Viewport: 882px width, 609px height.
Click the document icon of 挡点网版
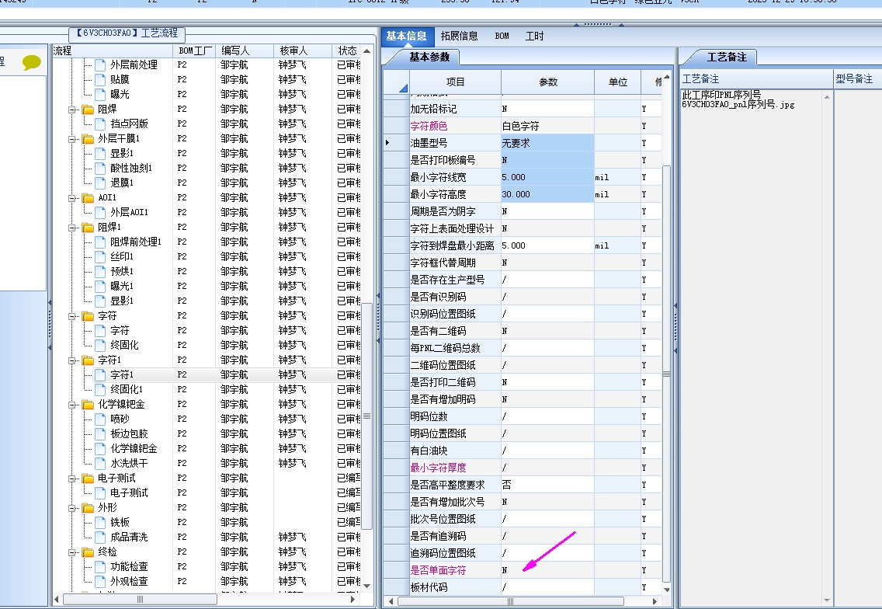pyautogui.click(x=100, y=124)
